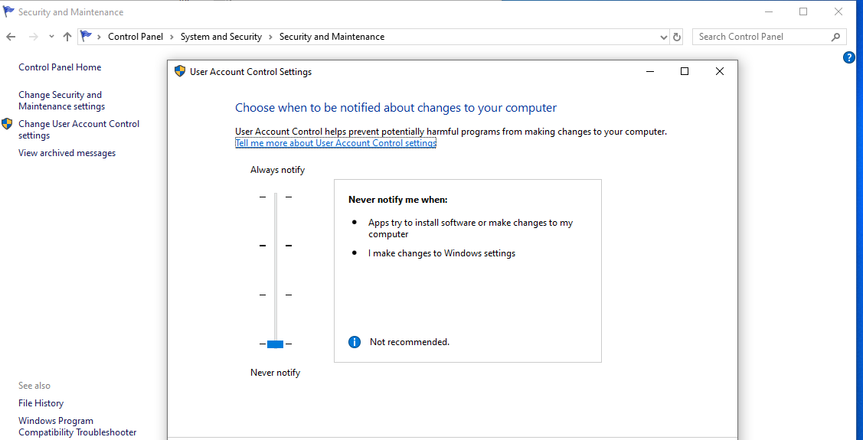Click the flag icon in address bar
Image resolution: width=863 pixels, height=440 pixels.
click(x=86, y=37)
